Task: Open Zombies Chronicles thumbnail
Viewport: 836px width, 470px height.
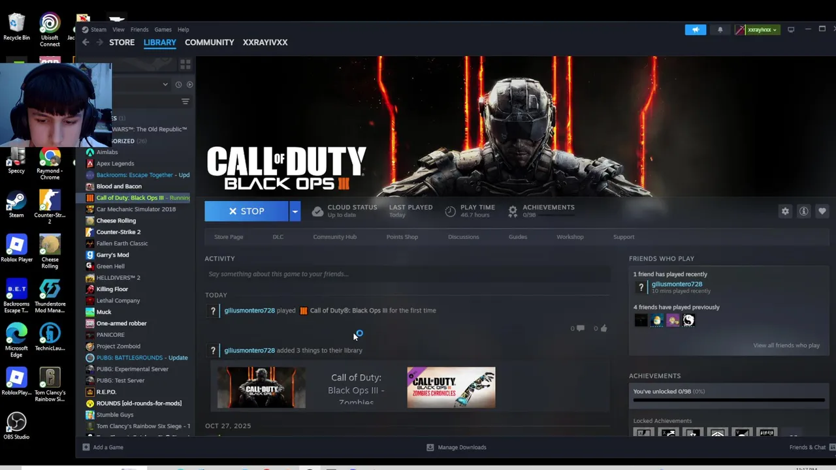Action: coord(451,388)
